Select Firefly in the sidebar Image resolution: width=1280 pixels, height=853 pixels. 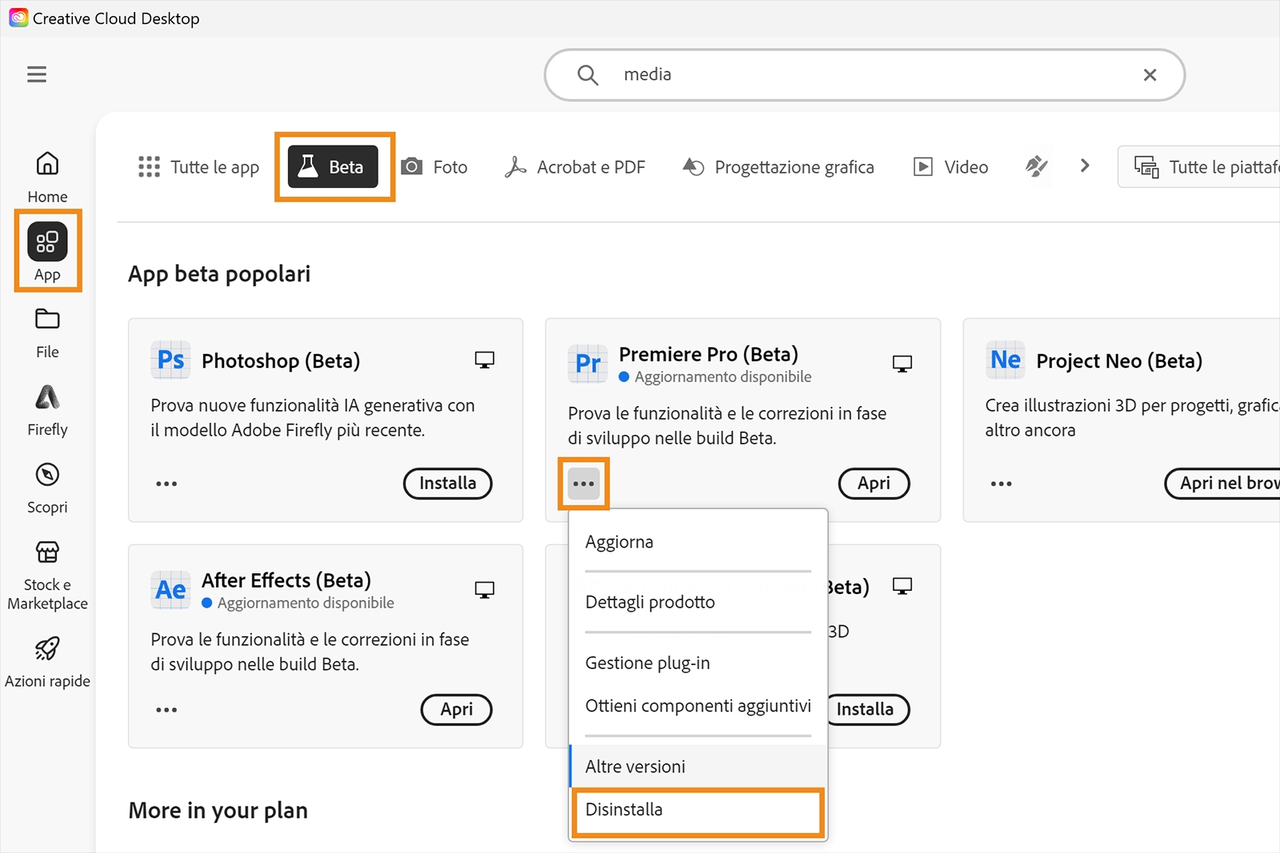(46, 409)
